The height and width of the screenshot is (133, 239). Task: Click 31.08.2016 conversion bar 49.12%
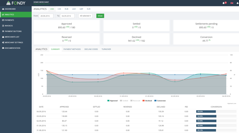pos(206,130)
